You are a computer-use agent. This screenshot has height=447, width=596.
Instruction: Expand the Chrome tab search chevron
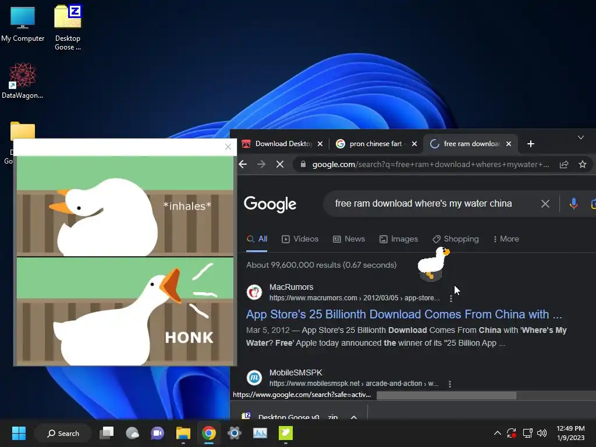[581, 137]
